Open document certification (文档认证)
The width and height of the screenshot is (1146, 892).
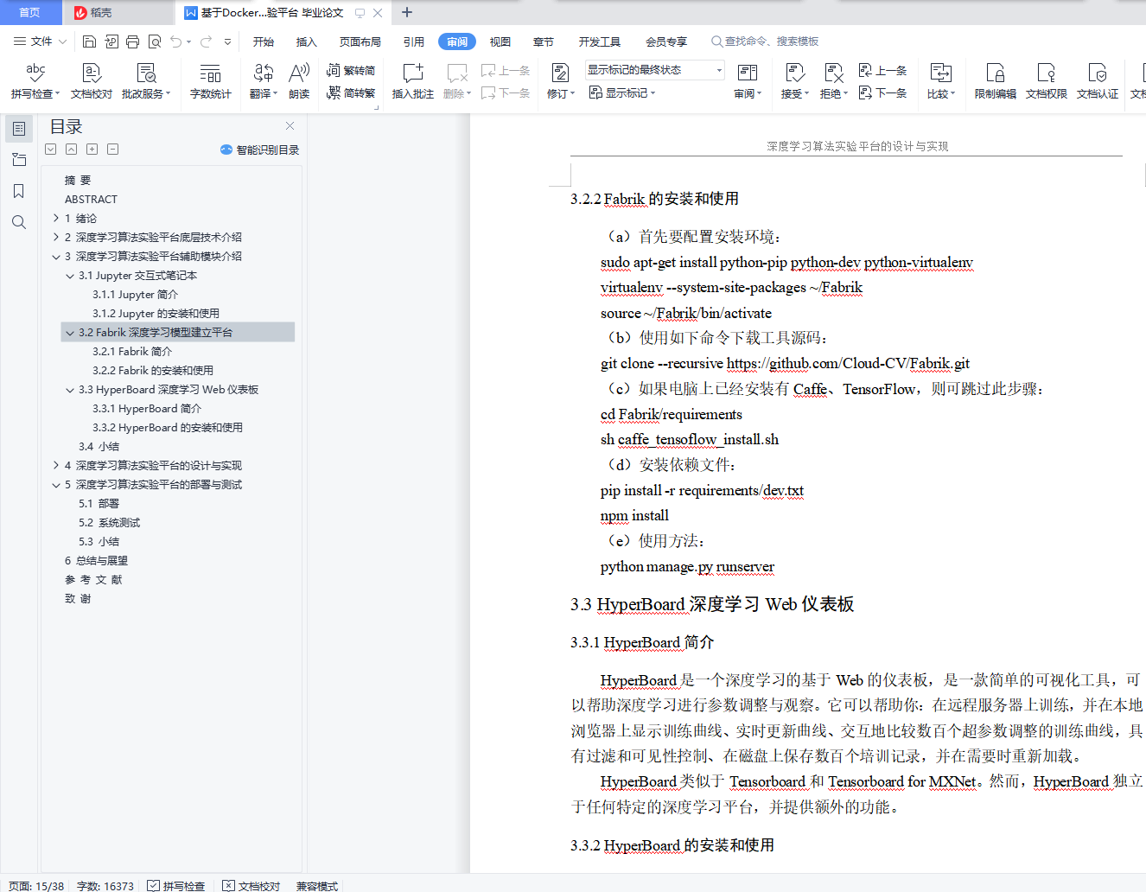1098,81
